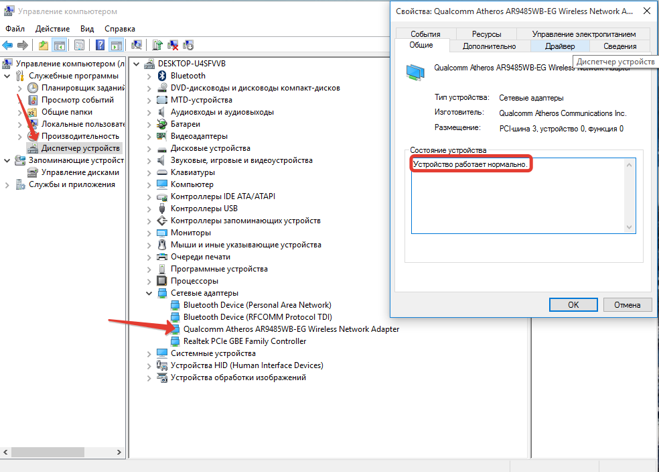
Task: Expand the Видеоадаптеры category
Action: point(149,136)
